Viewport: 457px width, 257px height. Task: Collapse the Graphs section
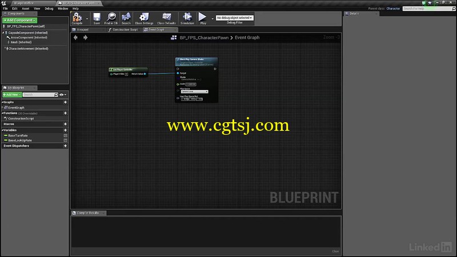point(3,102)
